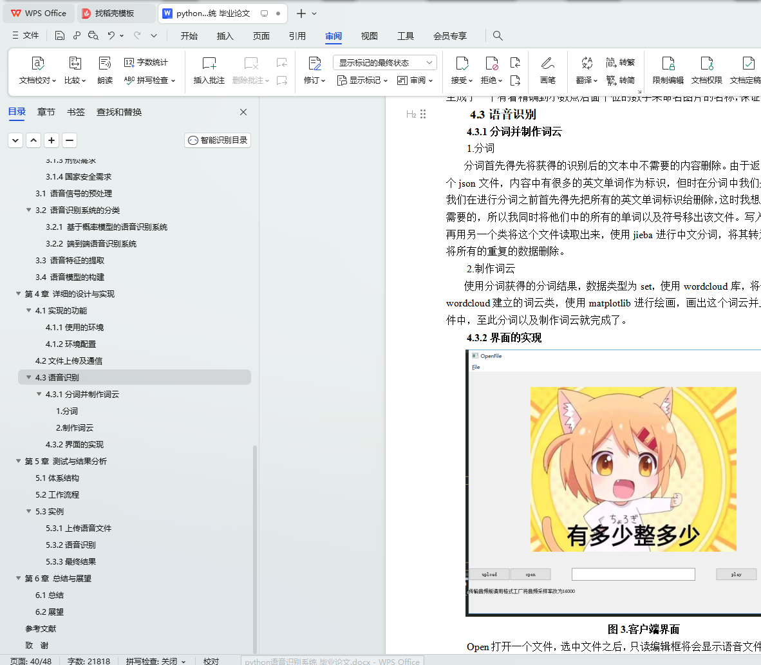Open 文档校对 document proofreading tool

click(37, 71)
